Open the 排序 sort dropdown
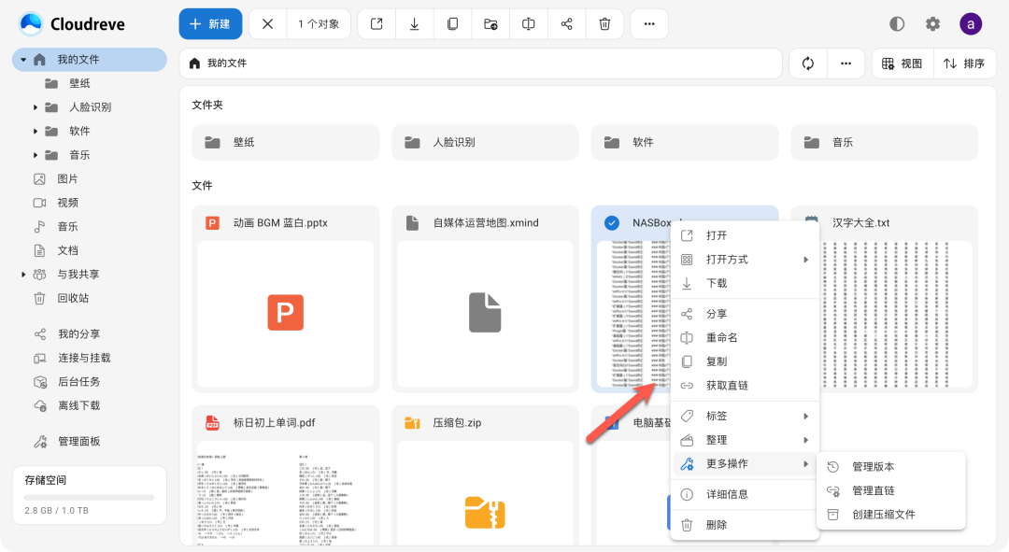Screen dimensions: 1009x552 963,64
